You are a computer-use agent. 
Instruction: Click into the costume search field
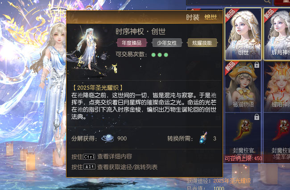point(225,2)
